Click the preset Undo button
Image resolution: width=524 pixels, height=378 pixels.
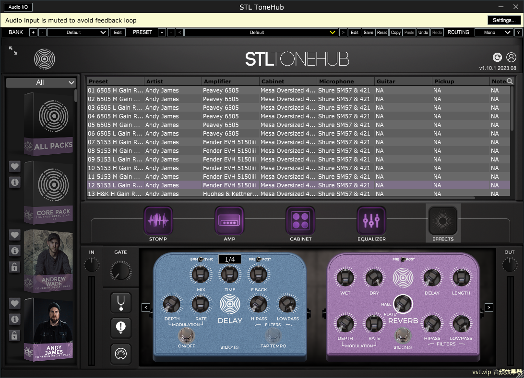coord(423,33)
